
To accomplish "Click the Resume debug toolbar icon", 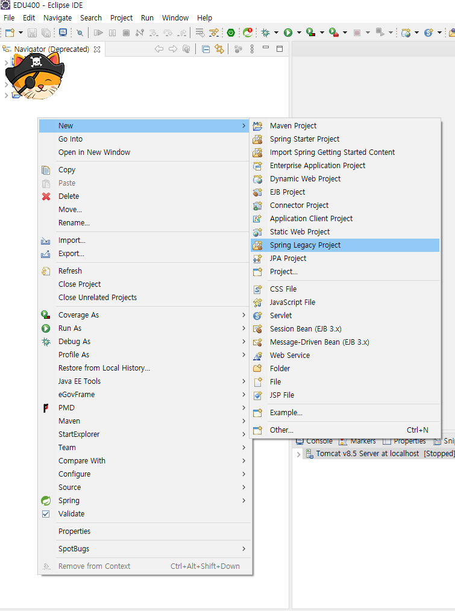I will tap(98, 33).
